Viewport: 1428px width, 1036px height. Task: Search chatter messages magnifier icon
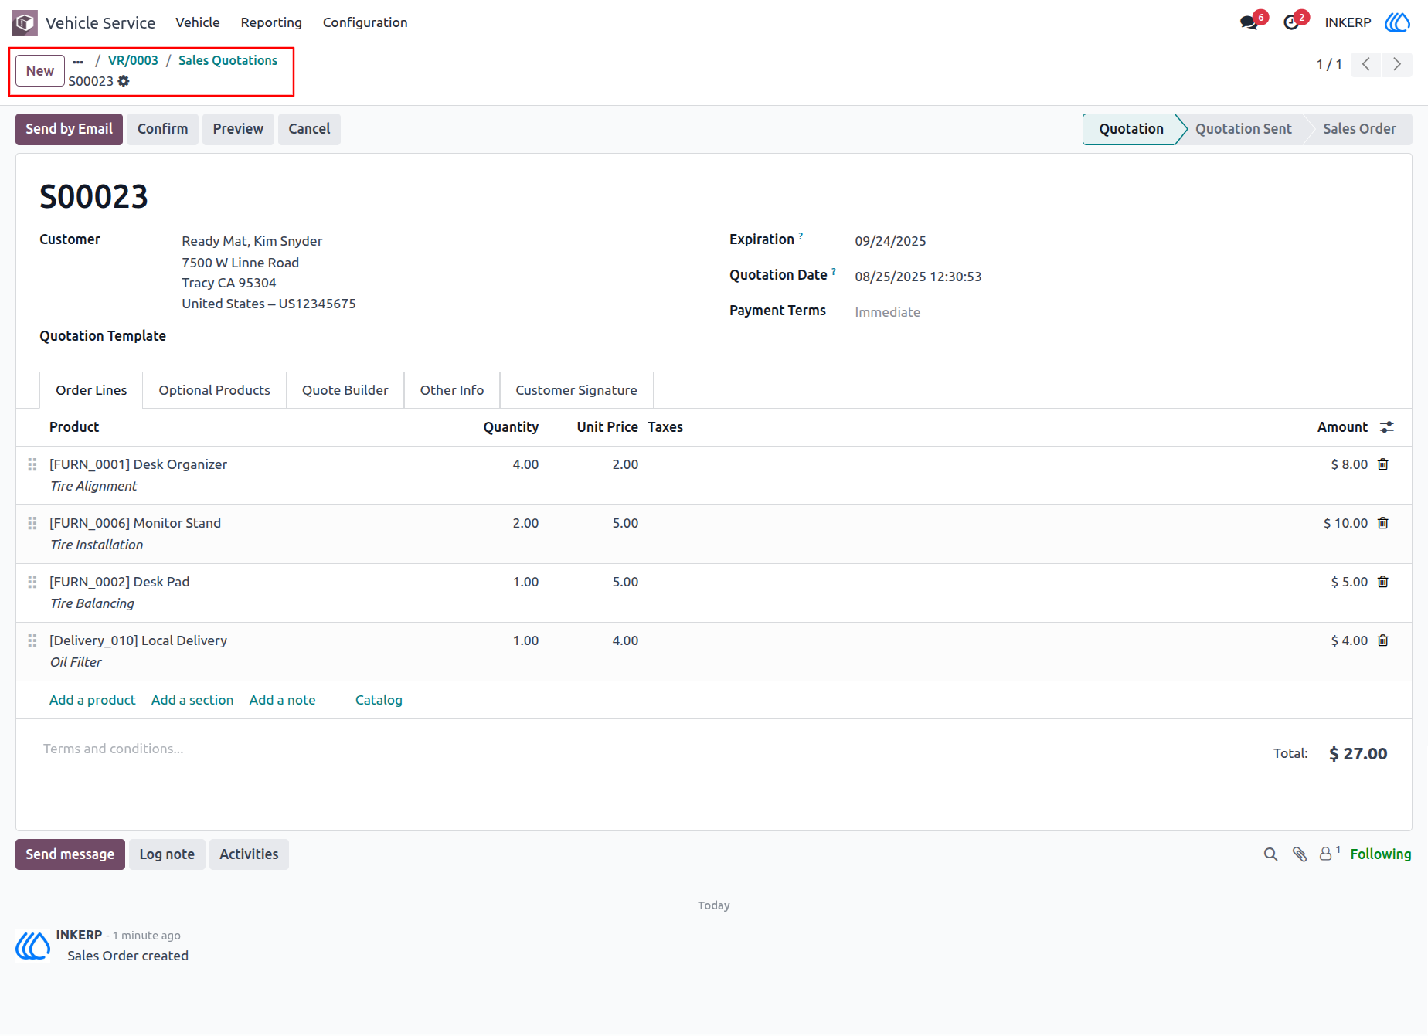coord(1270,854)
